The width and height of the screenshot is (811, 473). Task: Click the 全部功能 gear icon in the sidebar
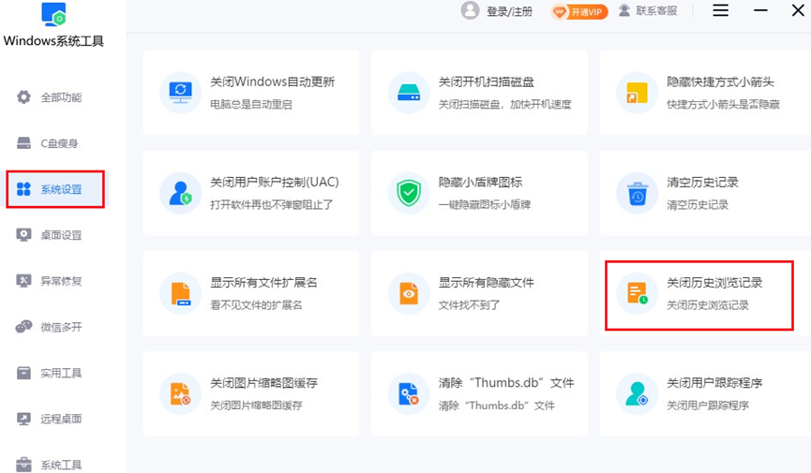[23, 97]
